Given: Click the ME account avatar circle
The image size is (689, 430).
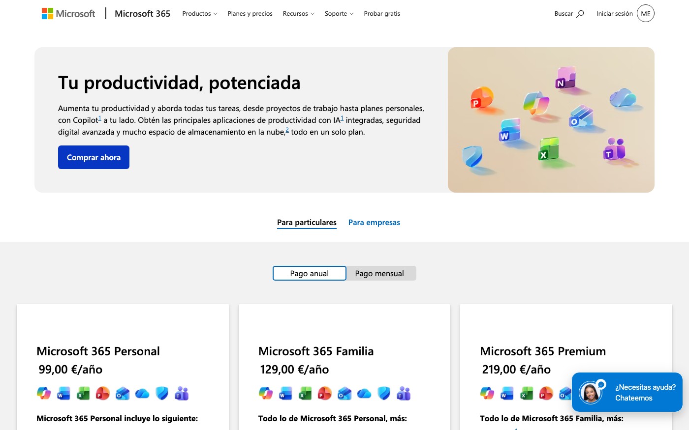Looking at the screenshot, I should [646, 14].
